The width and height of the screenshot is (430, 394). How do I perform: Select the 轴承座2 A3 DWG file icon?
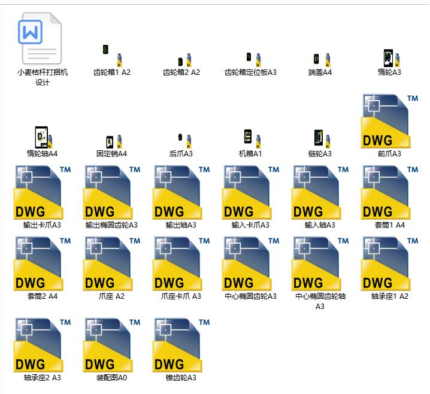(x=42, y=345)
